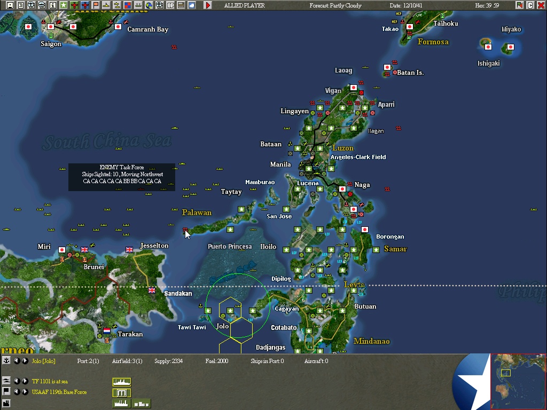Image resolution: width=547 pixels, height=410 pixels.
Task: Click the information 'i' toolbar icon
Action: (x=53, y=5)
